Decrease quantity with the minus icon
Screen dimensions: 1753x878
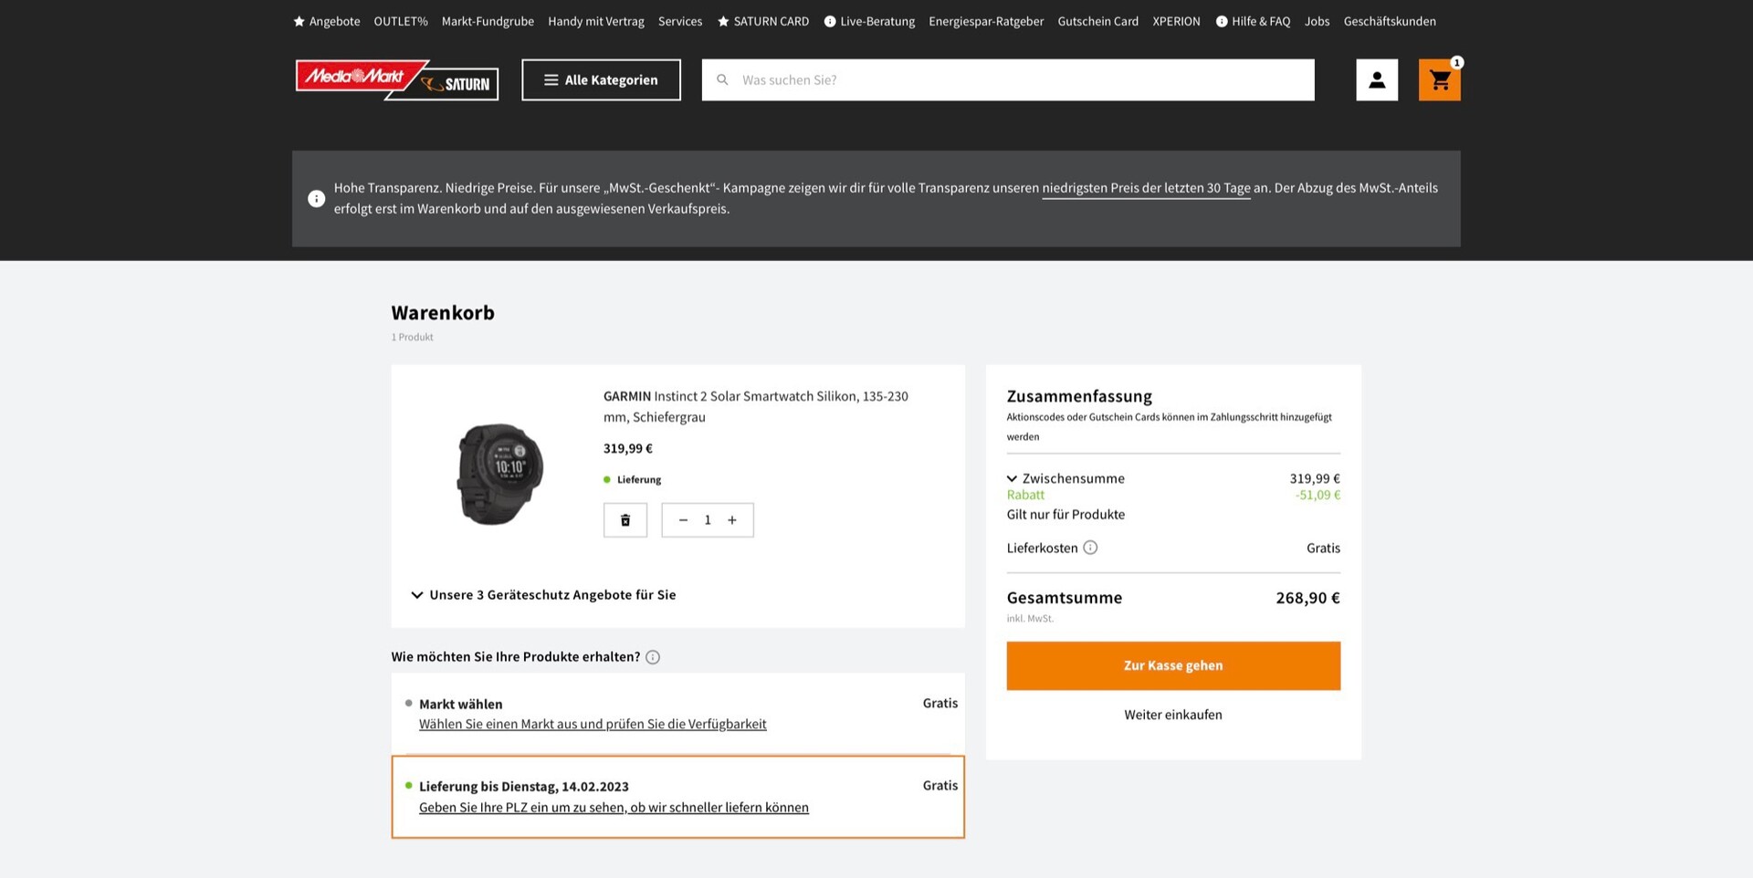(x=683, y=520)
